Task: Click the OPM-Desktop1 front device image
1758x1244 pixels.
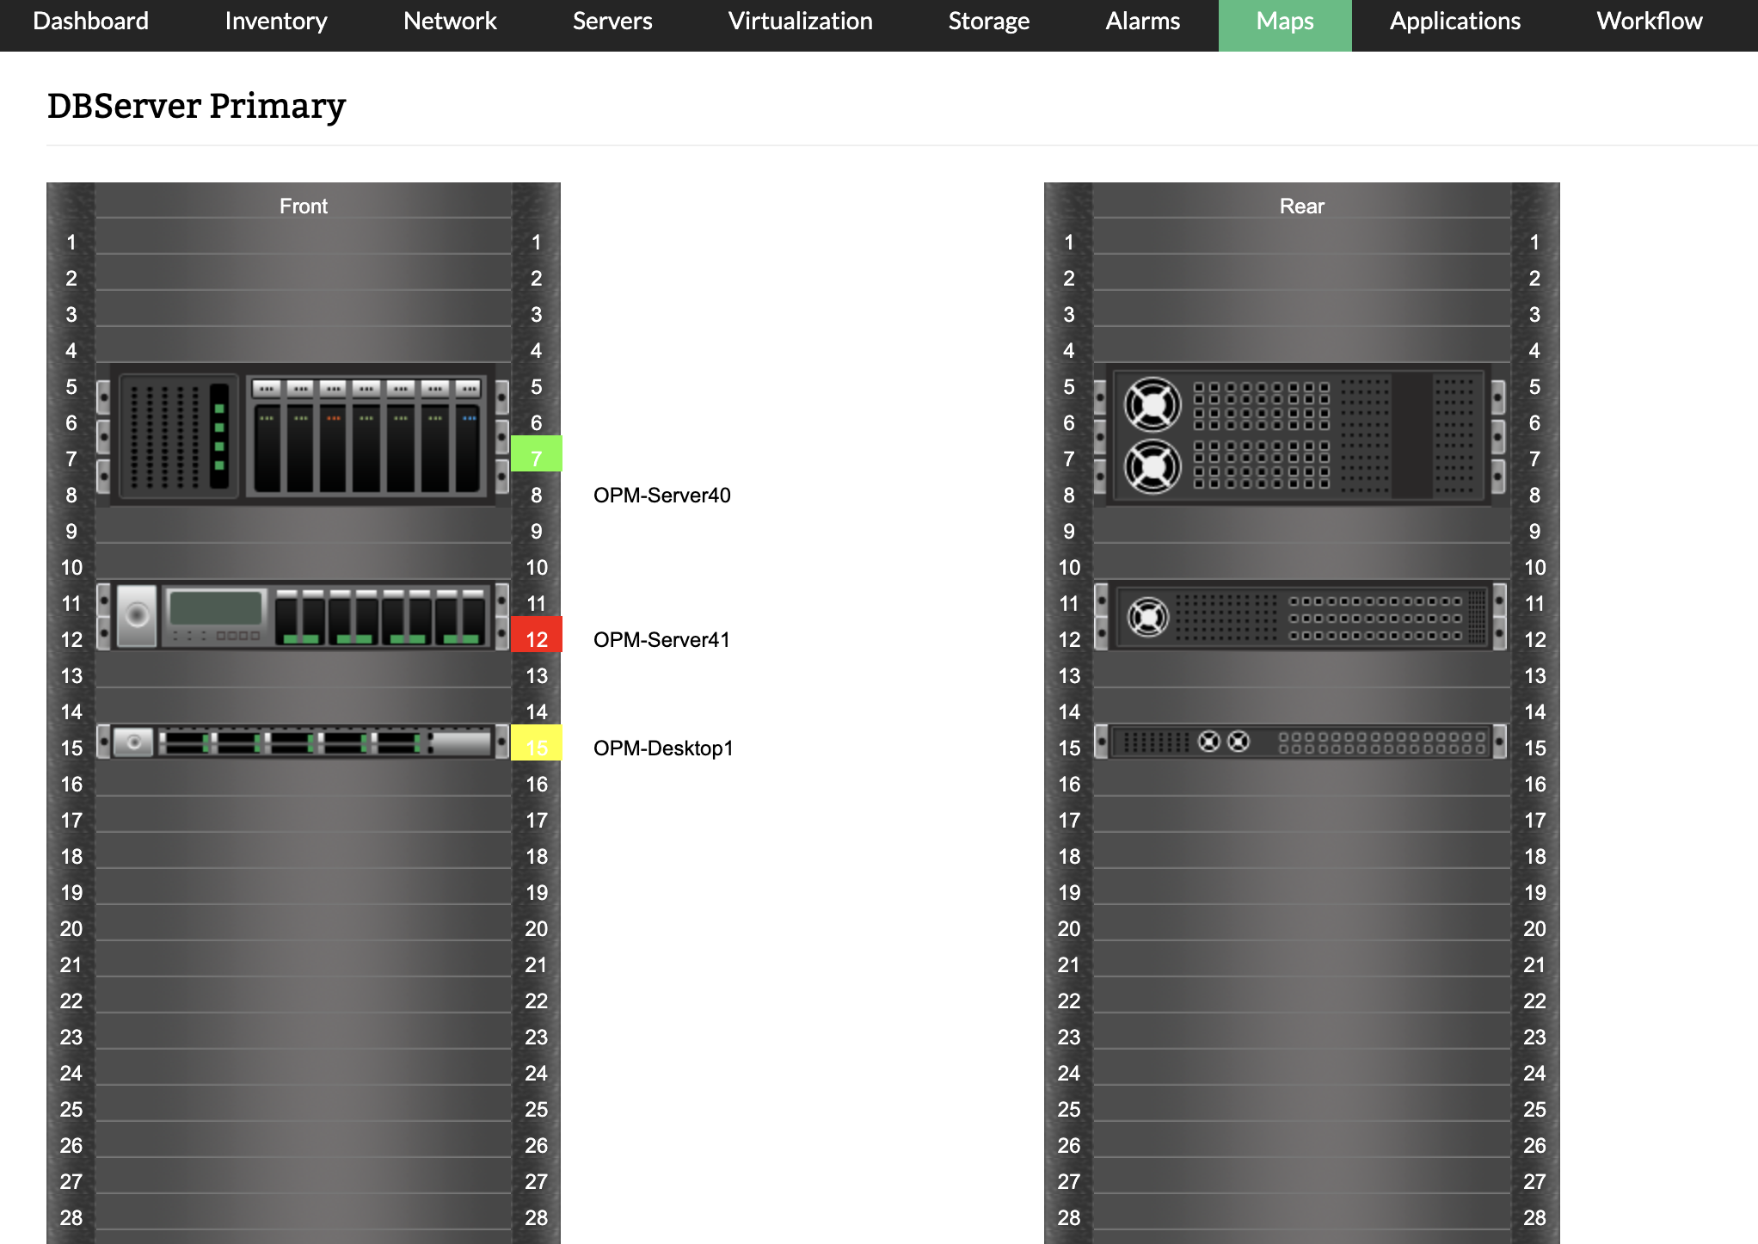Action: click(x=303, y=742)
